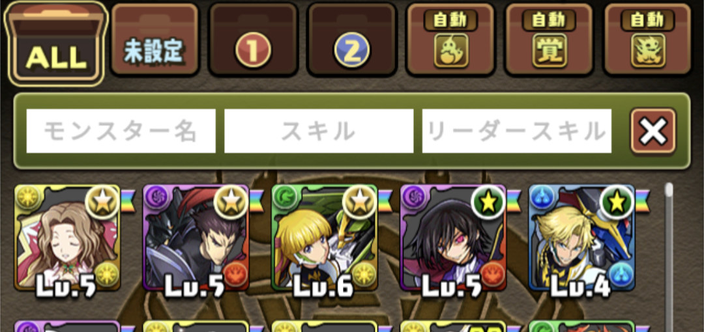
Task: Select the blue number 2 box tab
Action: tap(352, 40)
